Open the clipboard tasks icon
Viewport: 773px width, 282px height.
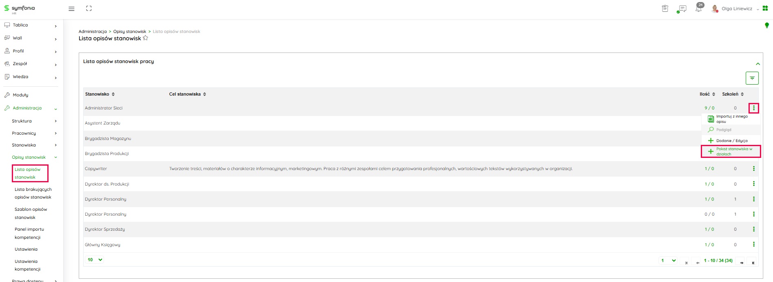665,9
